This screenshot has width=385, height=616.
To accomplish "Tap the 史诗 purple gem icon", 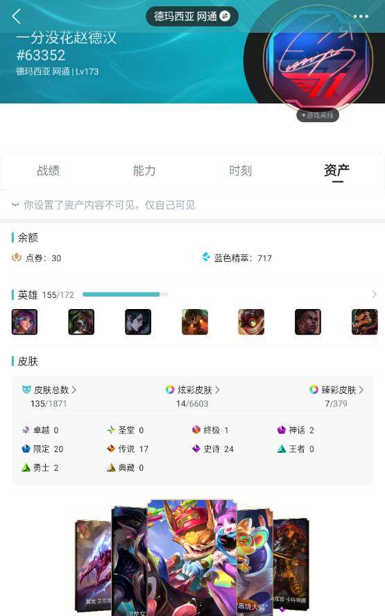I will coord(196,449).
